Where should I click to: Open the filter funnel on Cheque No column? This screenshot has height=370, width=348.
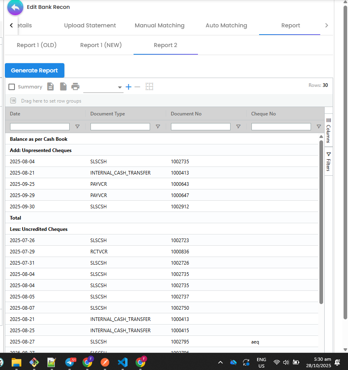pyautogui.click(x=319, y=126)
